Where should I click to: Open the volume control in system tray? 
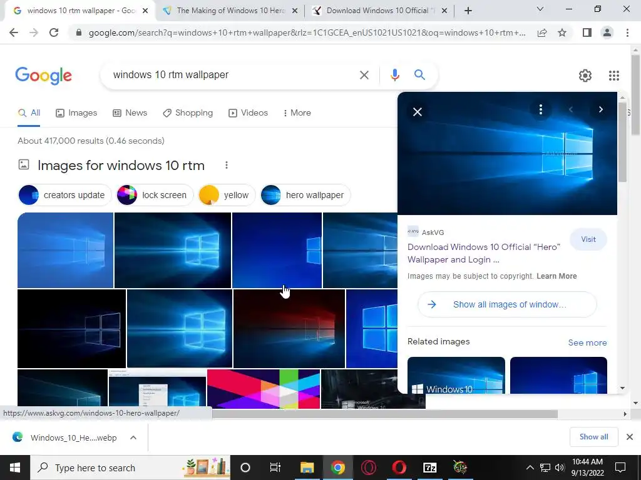click(559, 467)
